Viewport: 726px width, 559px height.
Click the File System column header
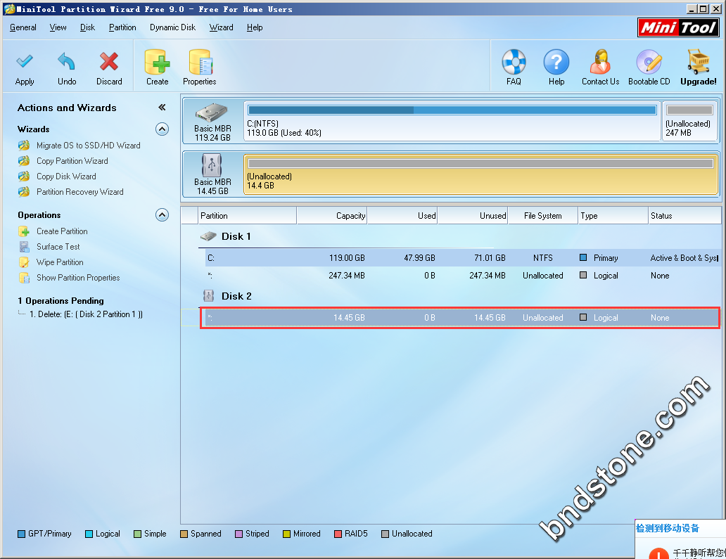pos(543,216)
